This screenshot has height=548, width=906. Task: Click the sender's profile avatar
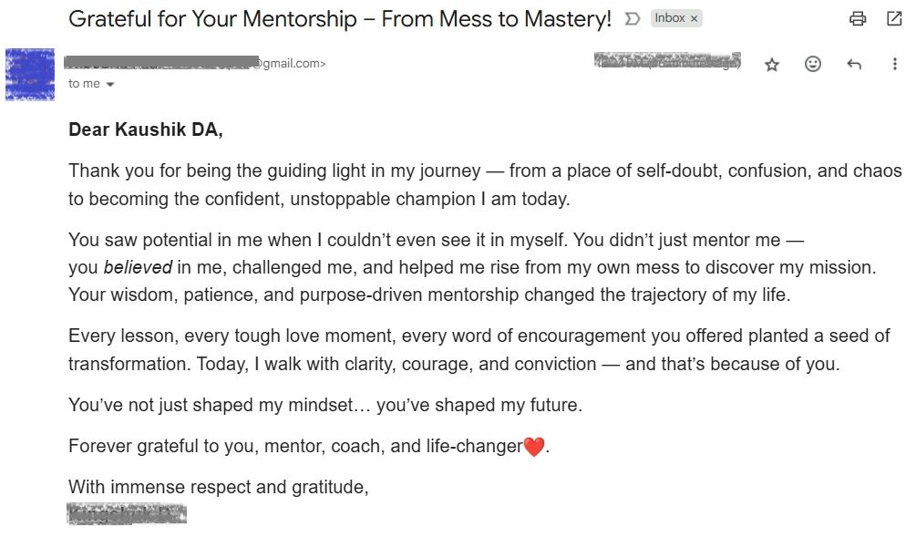coord(30,74)
